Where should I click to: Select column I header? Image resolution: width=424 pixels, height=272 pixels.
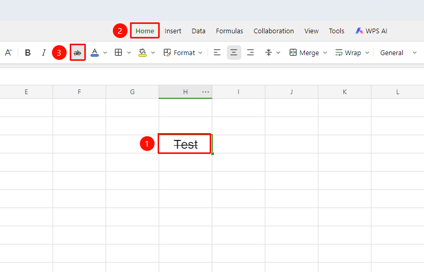tap(238, 92)
